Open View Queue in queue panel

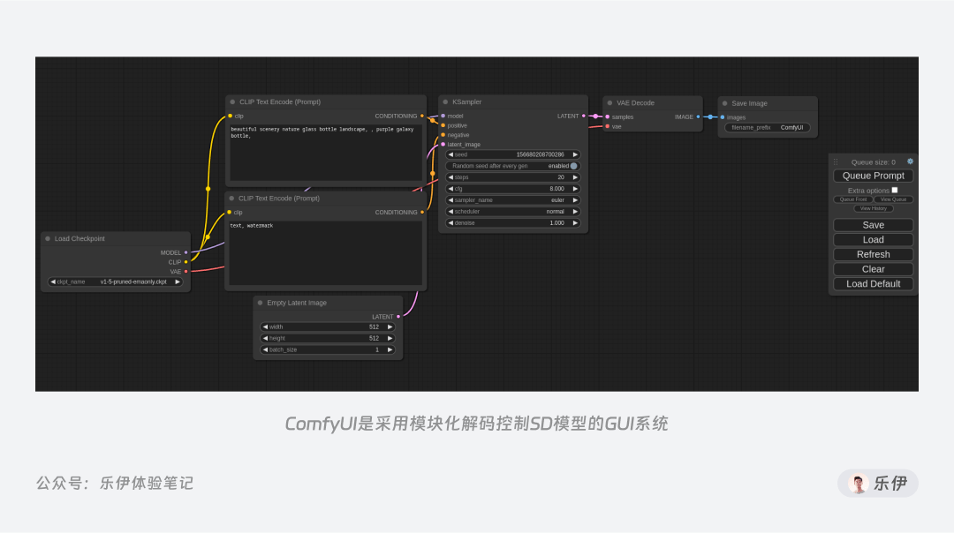tap(893, 199)
